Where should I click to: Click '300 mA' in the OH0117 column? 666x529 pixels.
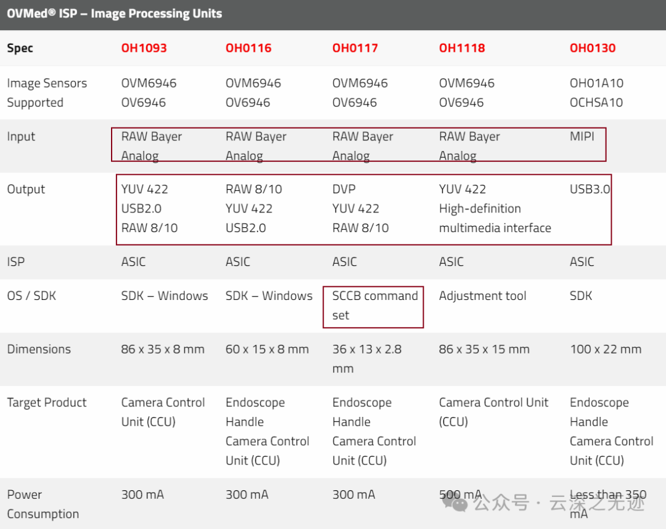(354, 495)
